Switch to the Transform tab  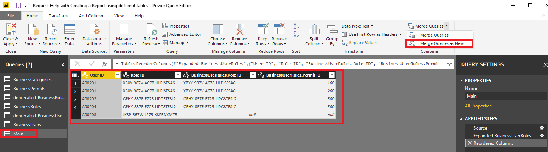(x=58, y=16)
